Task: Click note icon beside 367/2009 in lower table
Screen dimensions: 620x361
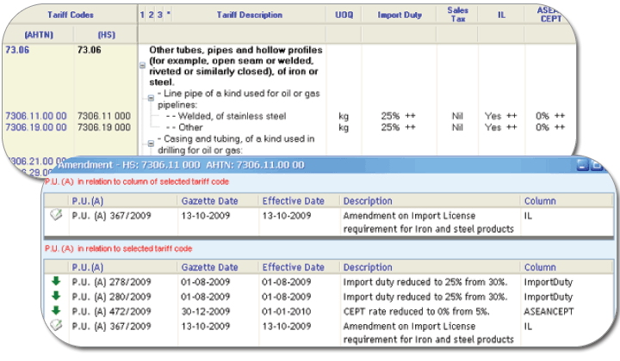Action: [x=56, y=325]
